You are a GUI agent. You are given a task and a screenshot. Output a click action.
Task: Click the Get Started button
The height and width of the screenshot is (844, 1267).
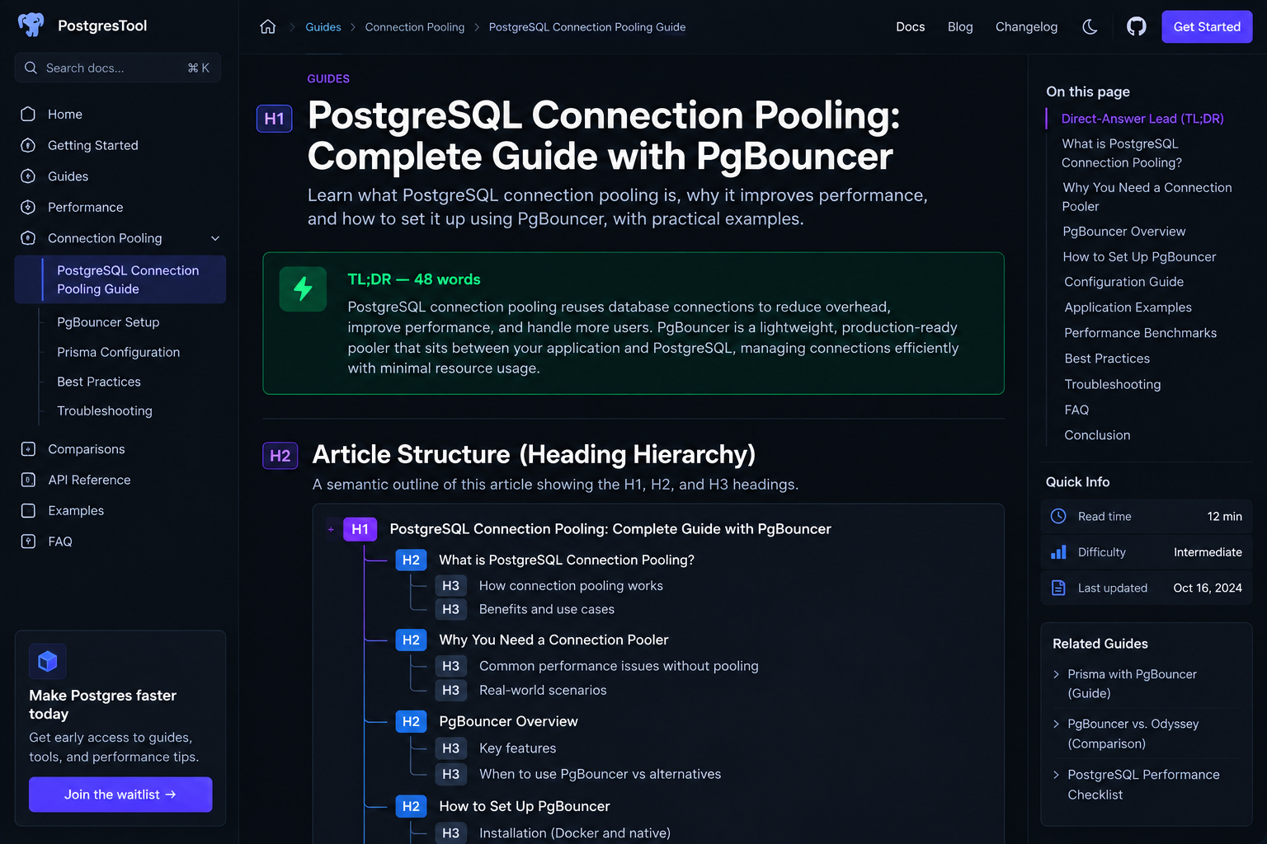(1207, 26)
